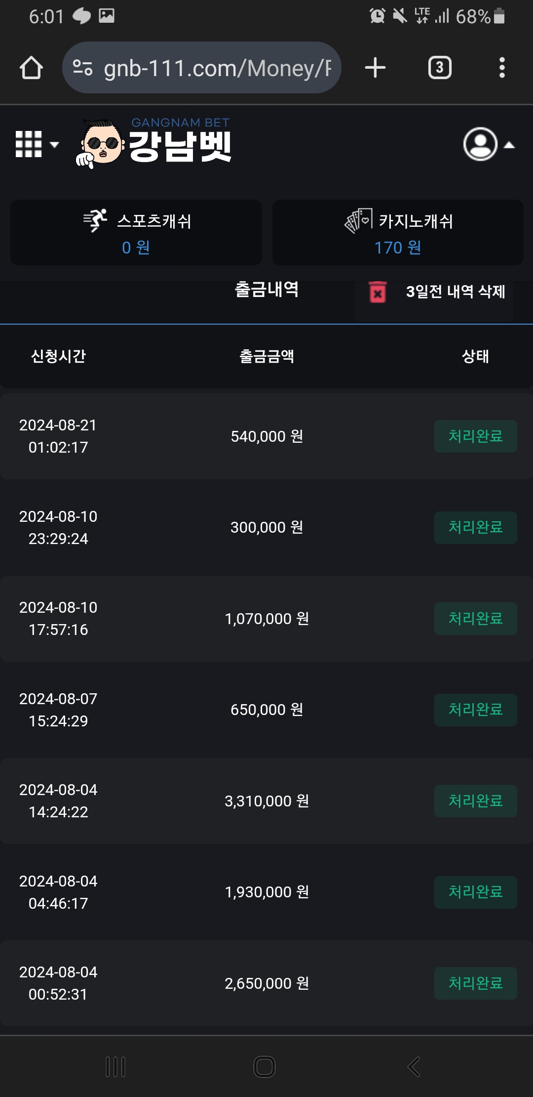Open the browser three-dot menu
The height and width of the screenshot is (1097, 533).
click(x=502, y=68)
